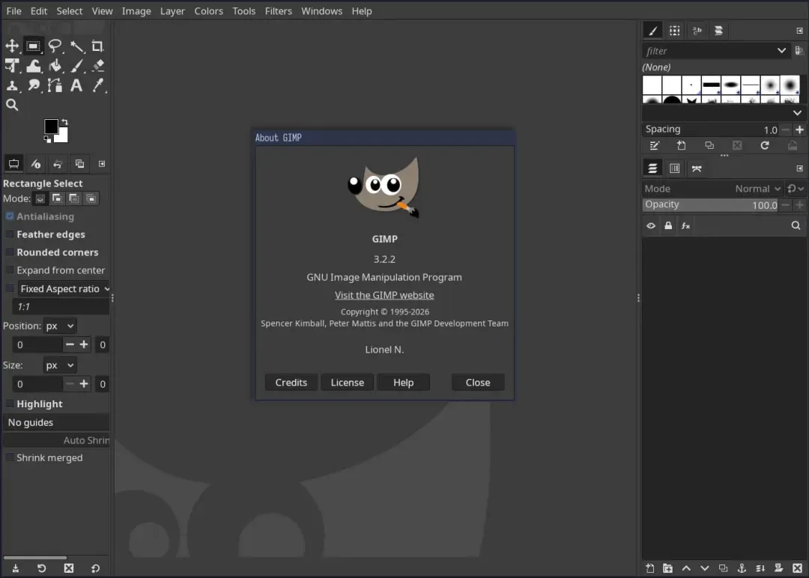This screenshot has height=578, width=809.
Task: Select the Unified Transform tool
Action: [x=12, y=65]
